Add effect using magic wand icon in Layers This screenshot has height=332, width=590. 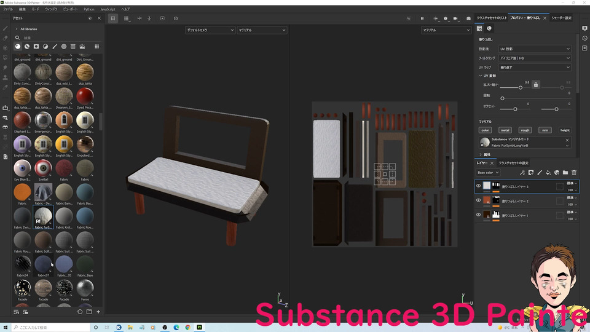pyautogui.click(x=522, y=172)
